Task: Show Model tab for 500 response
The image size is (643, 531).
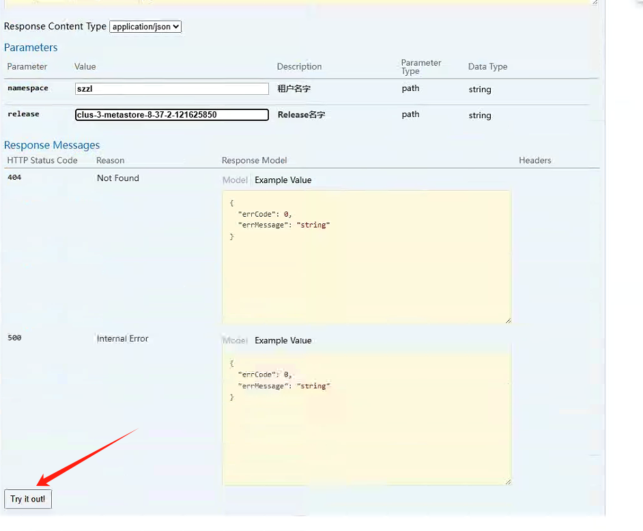Action: coord(235,340)
